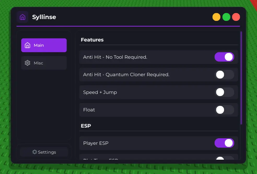Screen dimensions: 257x174
Task: Click the gear icon in Settings button
Action: pos(34,152)
